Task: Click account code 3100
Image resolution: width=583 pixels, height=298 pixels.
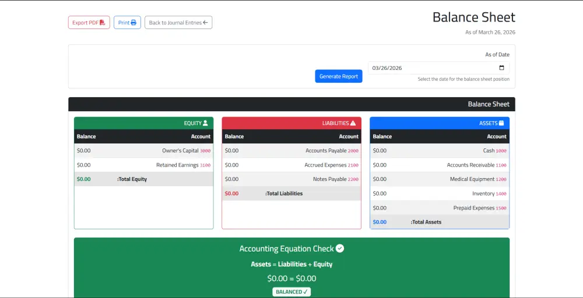Action: [x=205, y=165]
